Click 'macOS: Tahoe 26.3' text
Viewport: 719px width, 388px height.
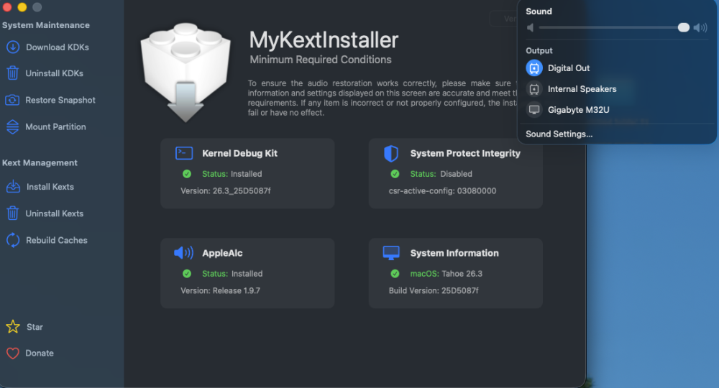pos(446,274)
